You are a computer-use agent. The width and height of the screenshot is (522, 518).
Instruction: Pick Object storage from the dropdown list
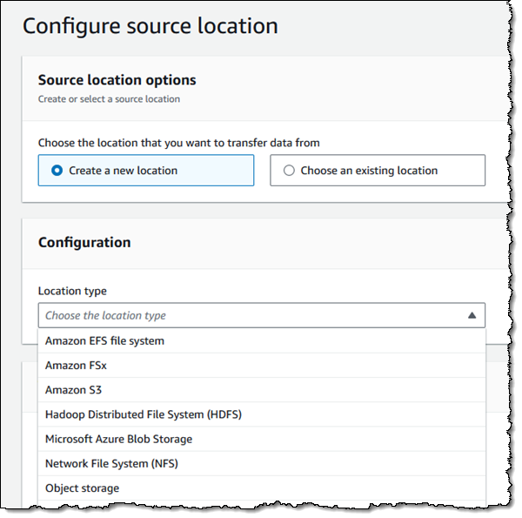coord(82,488)
